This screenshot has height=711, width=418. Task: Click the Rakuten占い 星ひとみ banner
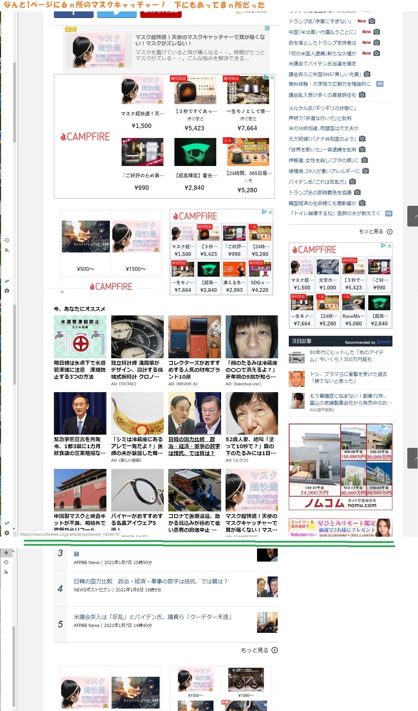click(340, 527)
